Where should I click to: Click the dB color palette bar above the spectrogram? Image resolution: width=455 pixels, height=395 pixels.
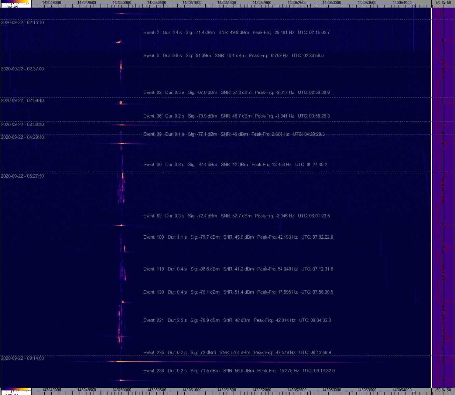click(x=16, y=2)
